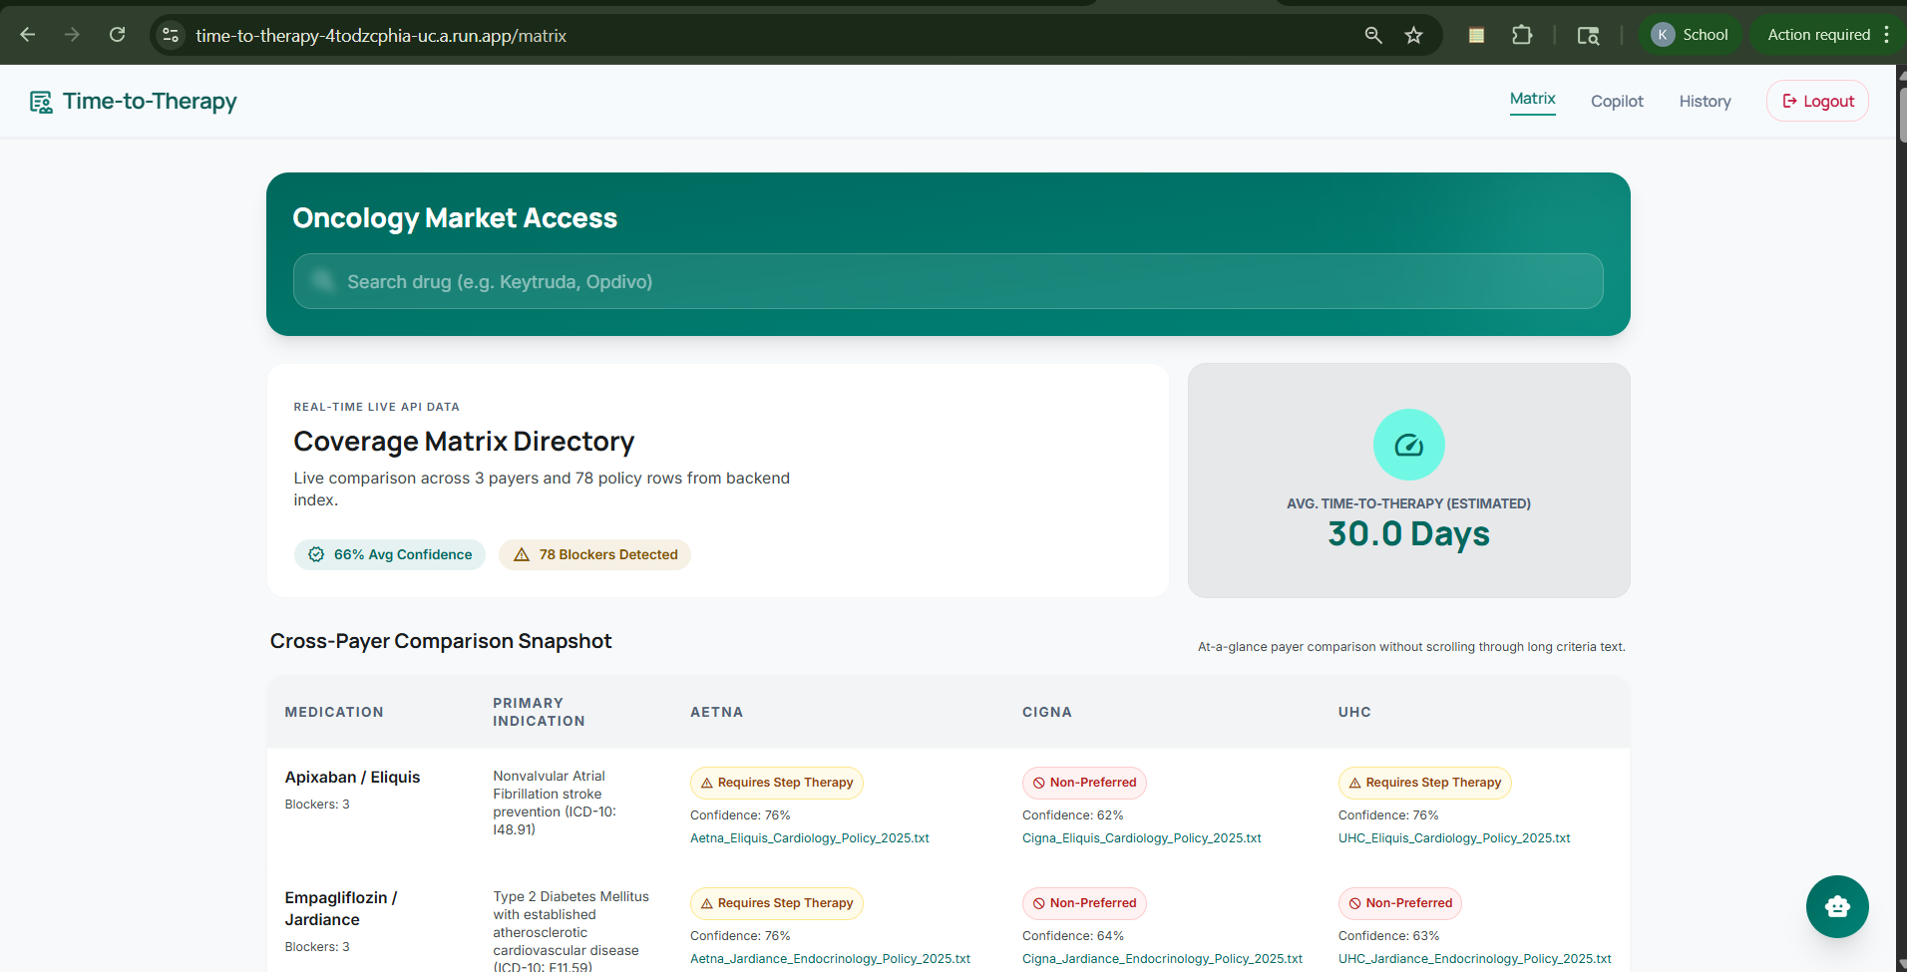The image size is (1907, 972).
Task: Open the chatbot assistant floating button
Action: click(x=1837, y=906)
